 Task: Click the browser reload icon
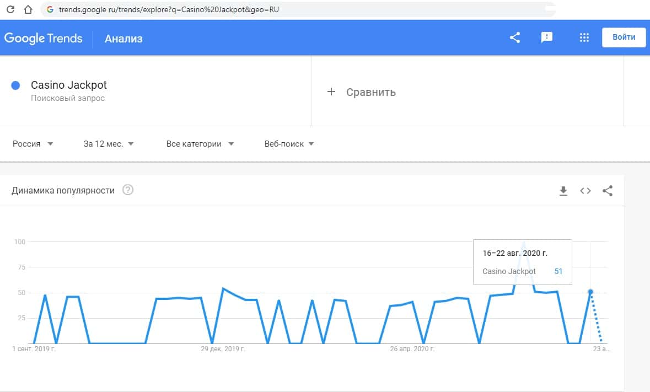coord(10,9)
